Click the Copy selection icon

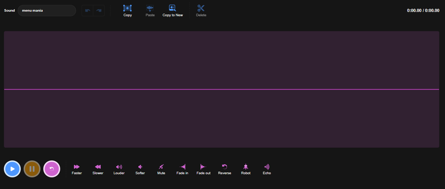[x=128, y=8]
